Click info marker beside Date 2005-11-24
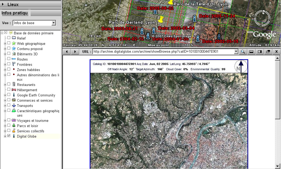The image size is (281, 169). (194, 18)
